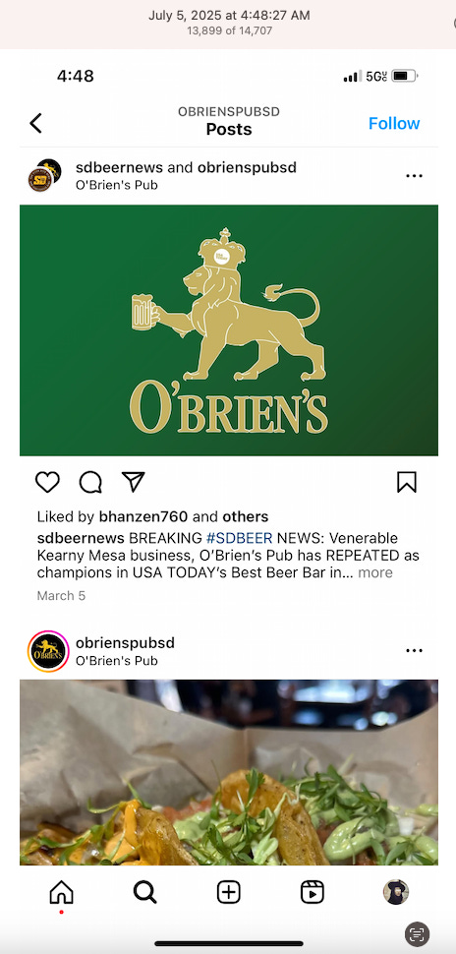Open options menu for sdbeernews post

[414, 176]
